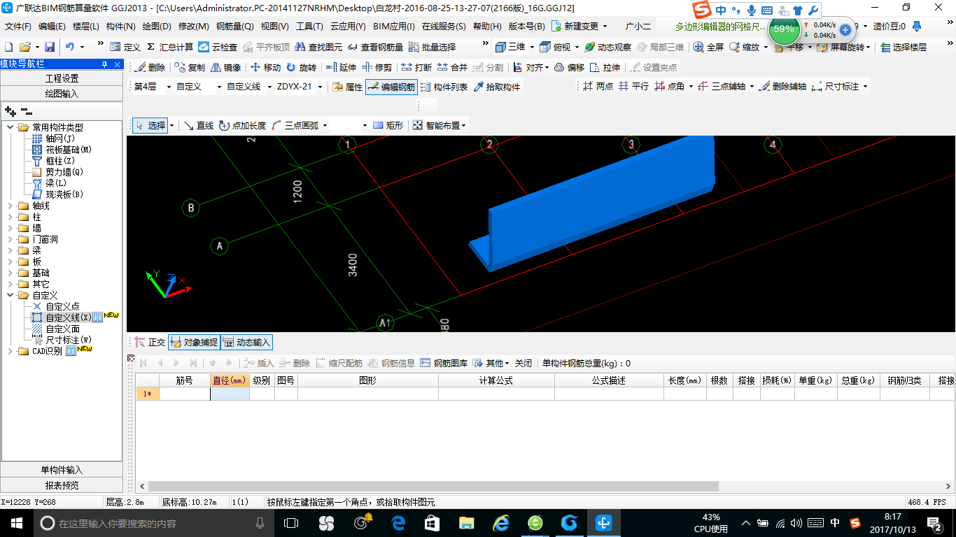This screenshot has height=537, width=956.
Task: Click the 直径(mm) cell in row 1
Action: pos(230,394)
